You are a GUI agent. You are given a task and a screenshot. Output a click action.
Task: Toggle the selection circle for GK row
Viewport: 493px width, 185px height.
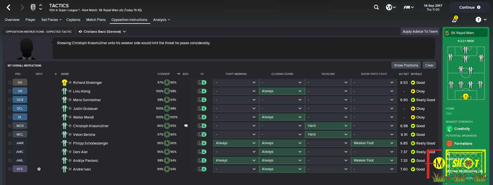(10, 82)
